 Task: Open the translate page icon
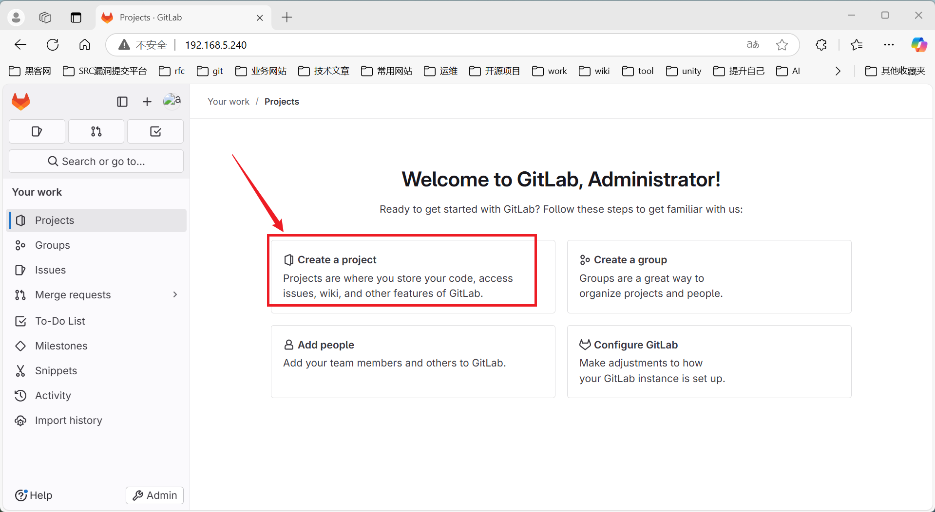(753, 45)
